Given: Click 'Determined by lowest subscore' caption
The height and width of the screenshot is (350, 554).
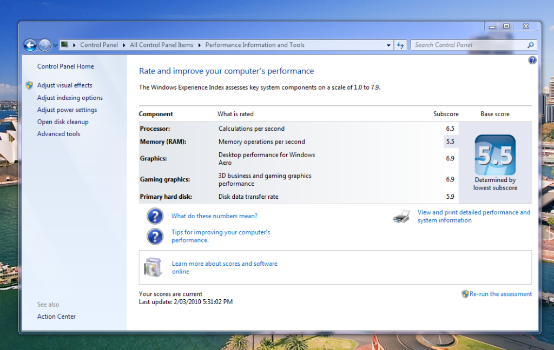Looking at the screenshot, I should click(x=496, y=184).
